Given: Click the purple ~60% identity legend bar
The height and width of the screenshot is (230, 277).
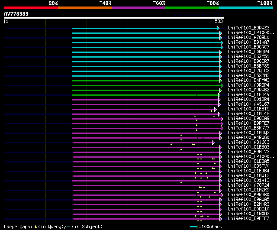Looking at the screenshot, I should (138, 8).
